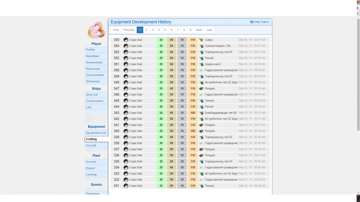Click the site logo above Player section
The width and height of the screenshot is (360, 202).
[x=96, y=30]
